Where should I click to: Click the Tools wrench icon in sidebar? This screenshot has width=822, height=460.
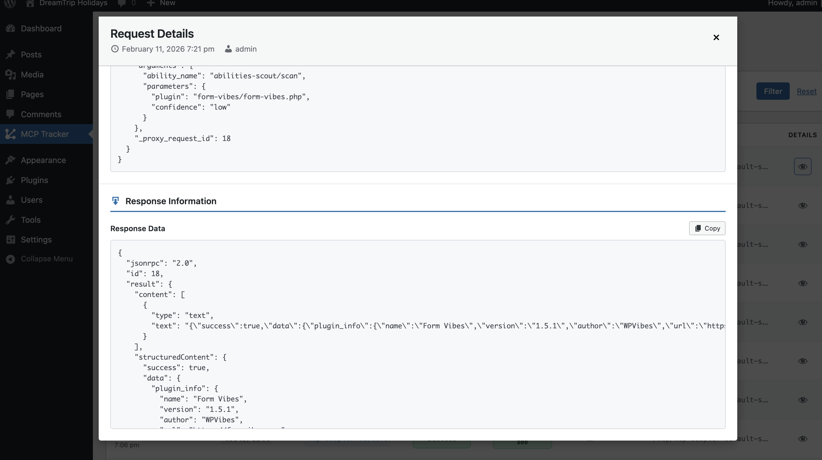coord(10,220)
